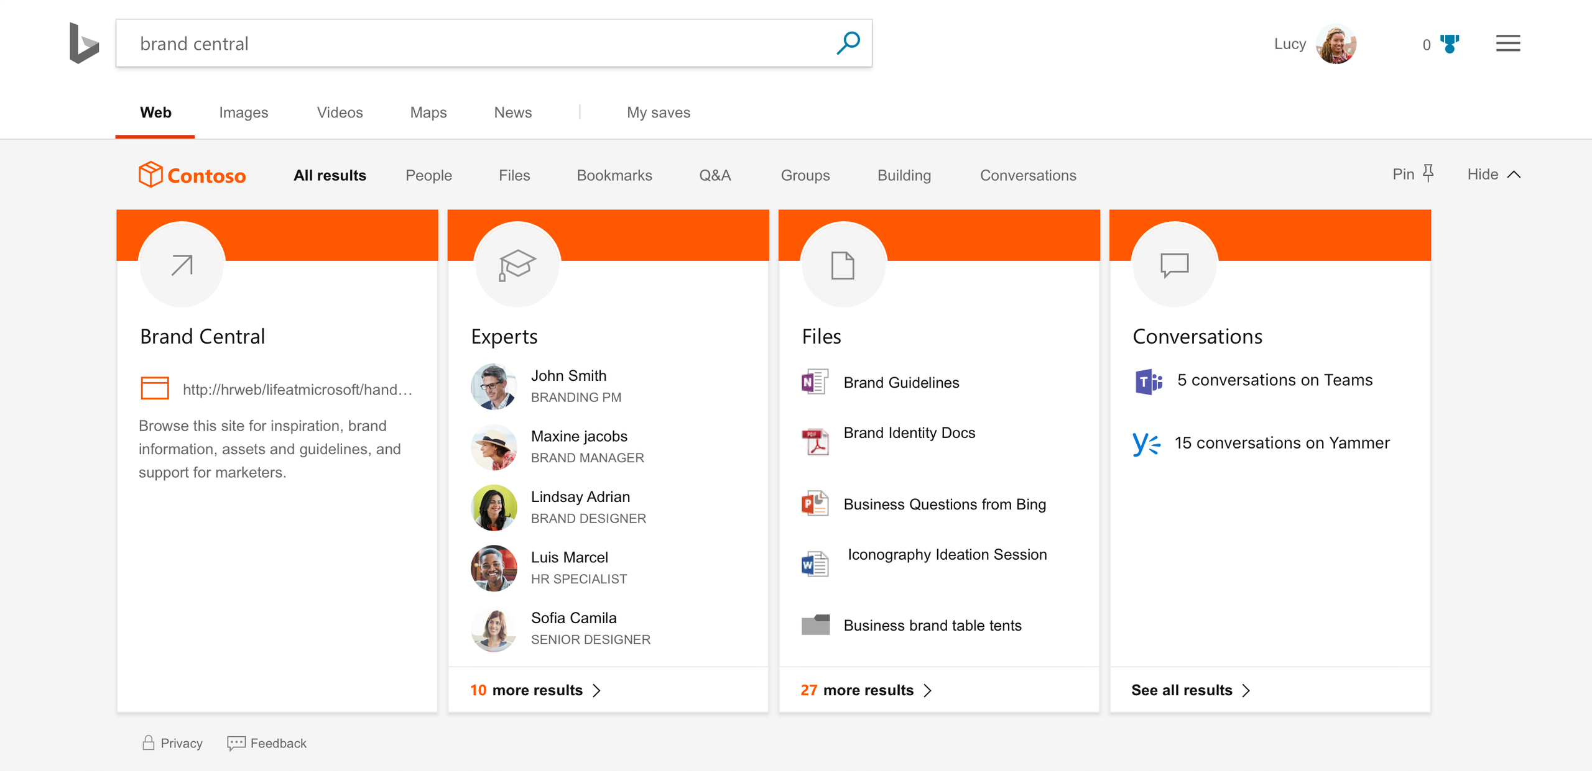The width and height of the screenshot is (1592, 771).
Task: Click the Privacy link text
Action: pos(182,743)
